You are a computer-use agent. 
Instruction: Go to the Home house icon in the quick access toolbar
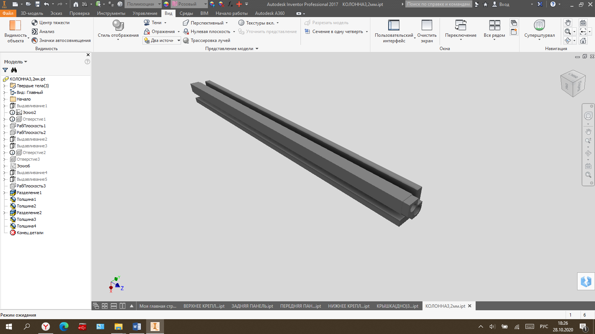pyautogui.click(x=76, y=4)
